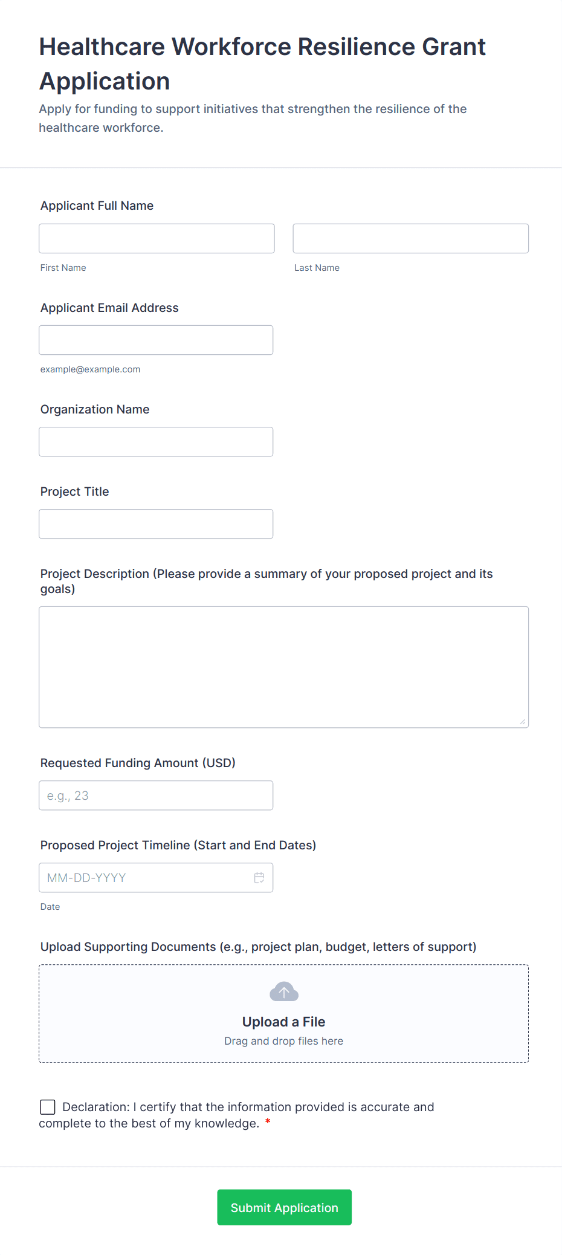Click the Upload a File heading

[283, 1022]
